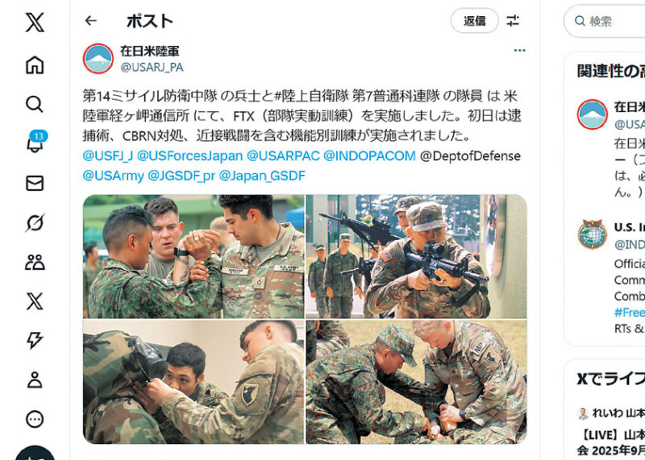Click the 検索 search field
Viewport: 645px width, 460px height.
[x=605, y=21]
